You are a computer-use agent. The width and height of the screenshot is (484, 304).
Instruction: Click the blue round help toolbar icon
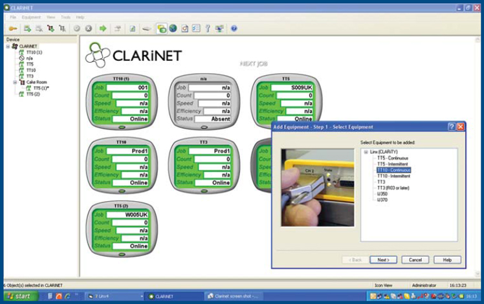click(x=234, y=28)
